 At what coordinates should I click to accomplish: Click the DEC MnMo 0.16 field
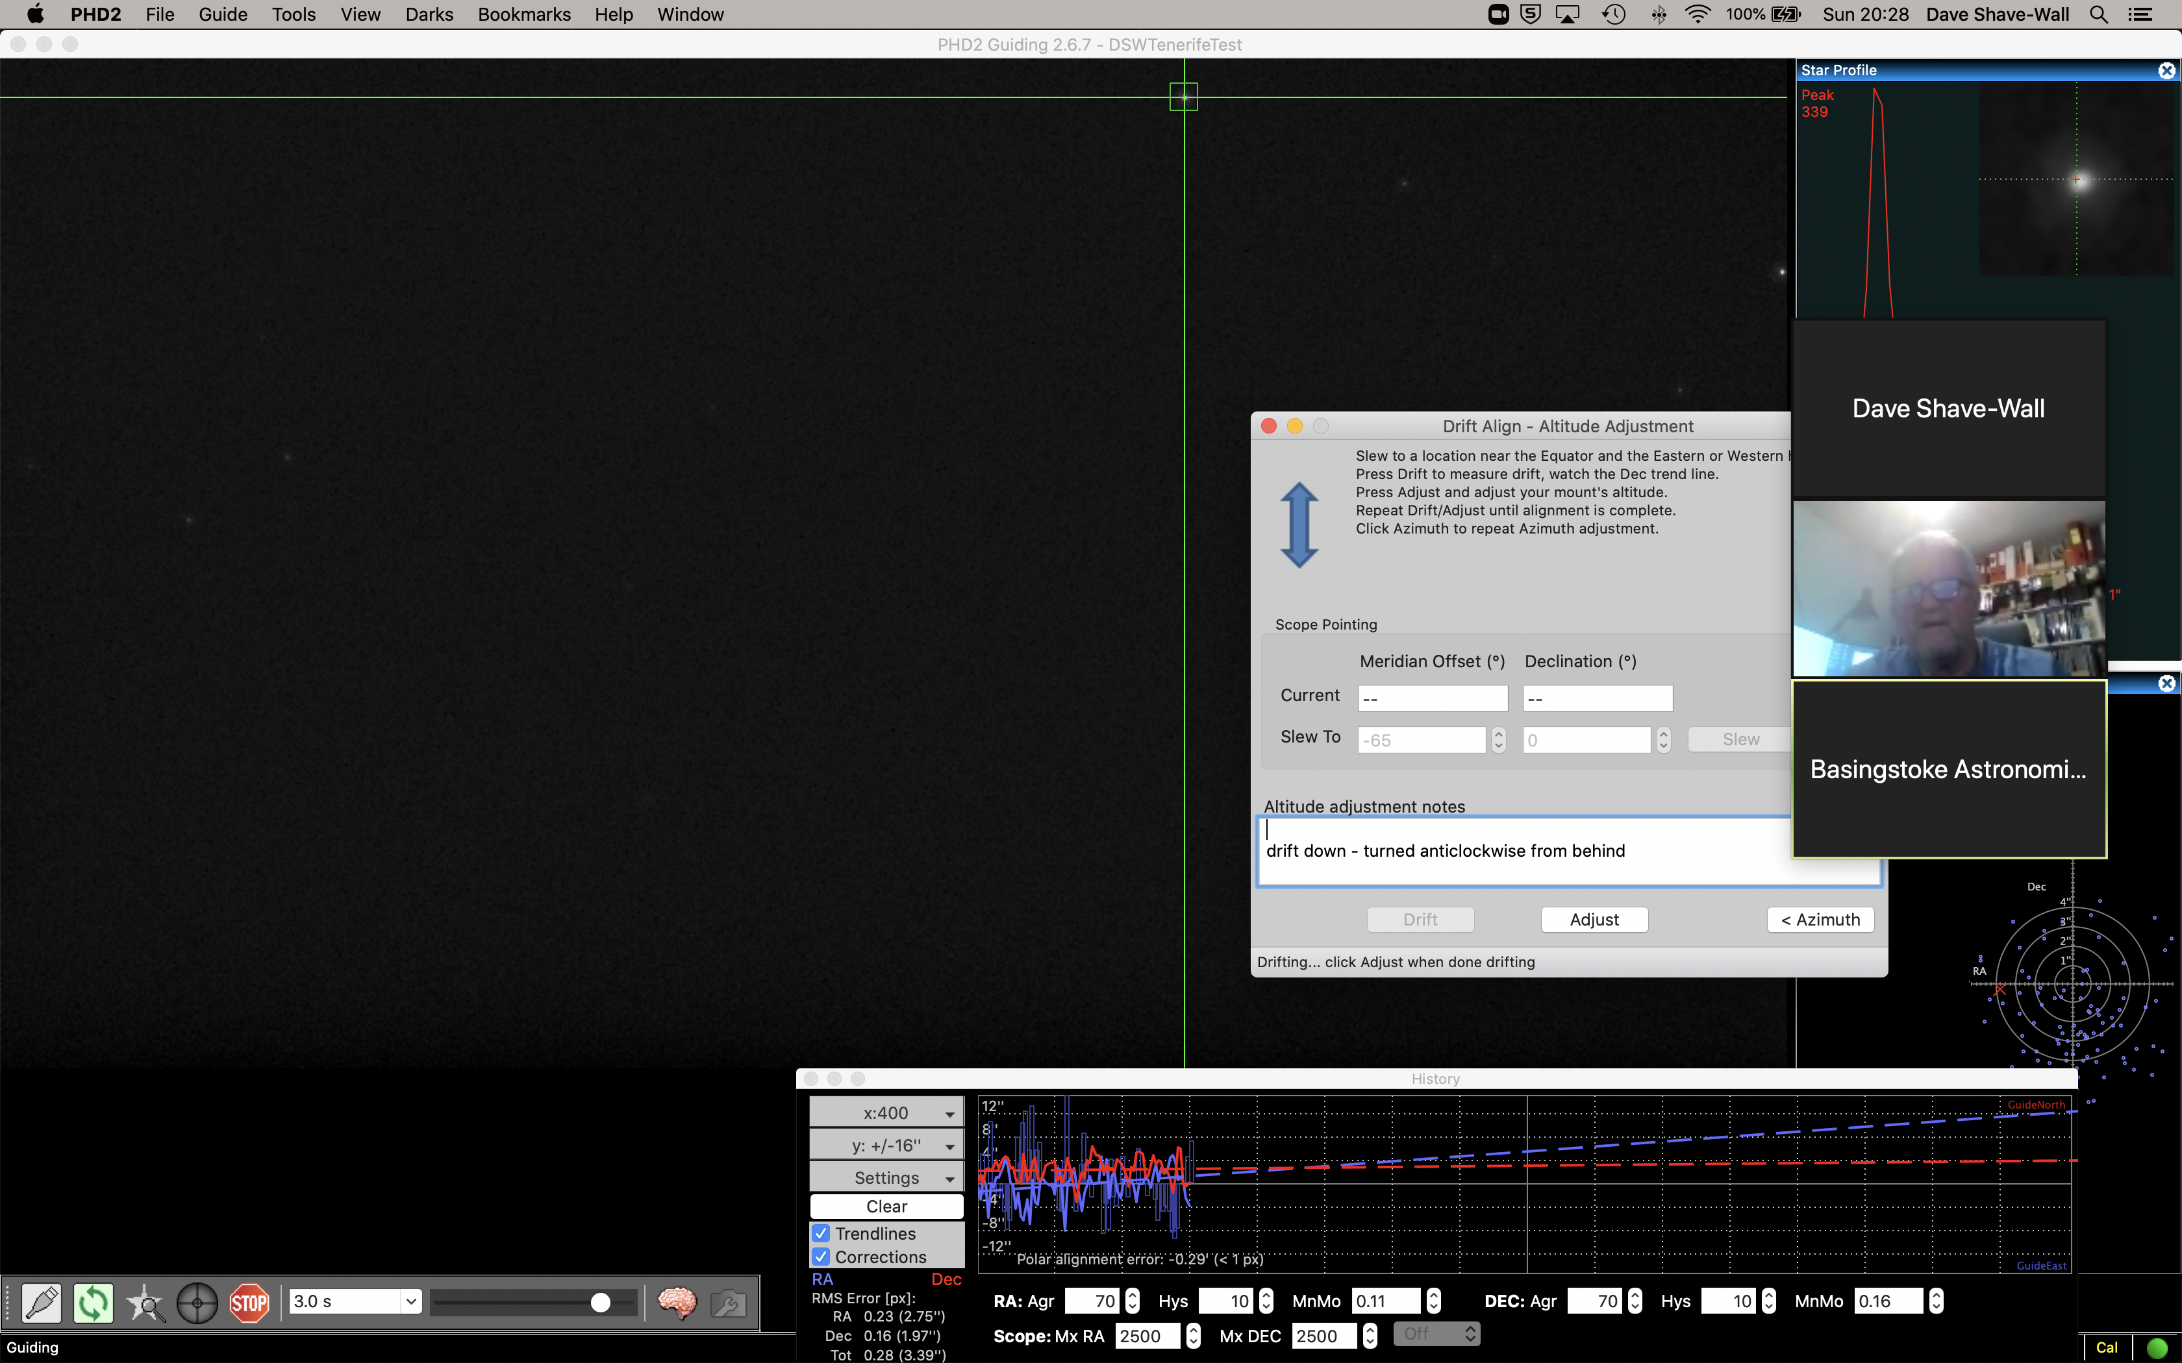click(1889, 1302)
